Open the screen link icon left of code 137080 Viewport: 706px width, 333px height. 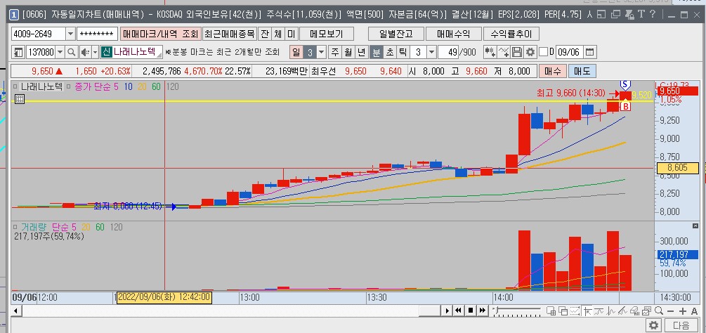[18, 52]
